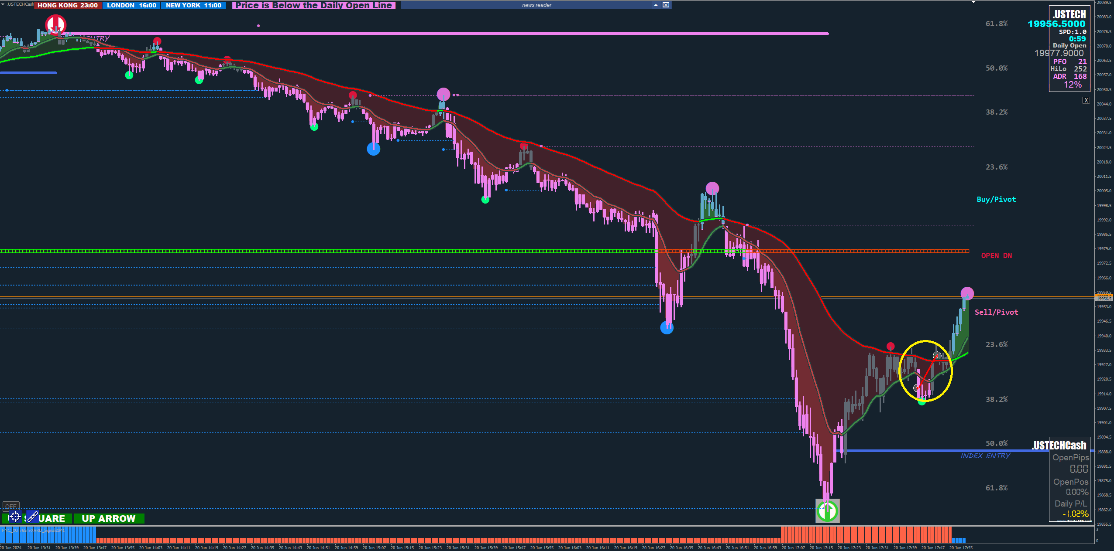Click the green up-arrow signal box at chart bottom
The height and width of the screenshot is (551, 1114).
(827, 511)
